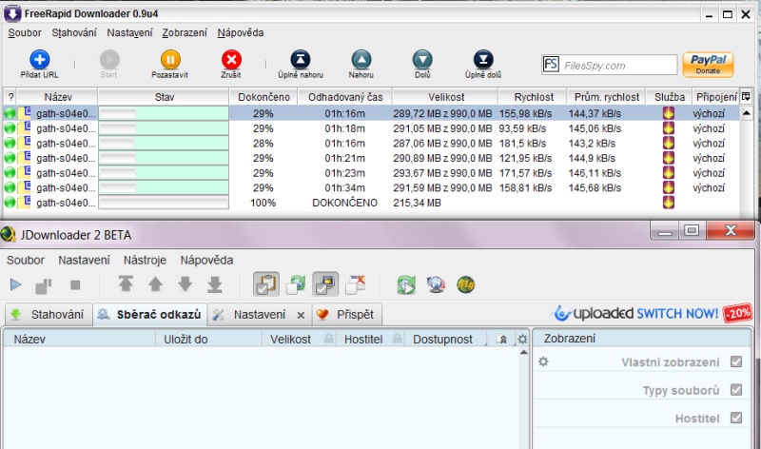The image size is (761, 449).
Task: Click the FreeRapid list scroll up arrow
Action: (x=747, y=113)
